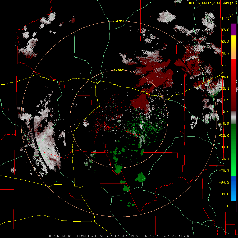Select the 107.8 velocity scale label
The image size is (238, 238).
224,30
